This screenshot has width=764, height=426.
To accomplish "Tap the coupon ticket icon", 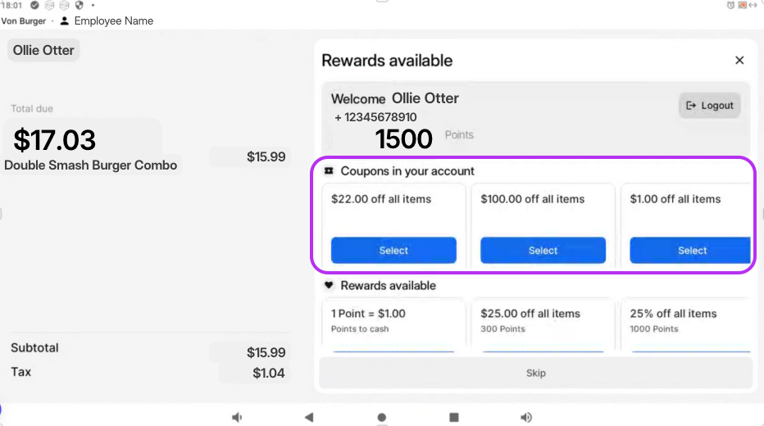I will [329, 171].
